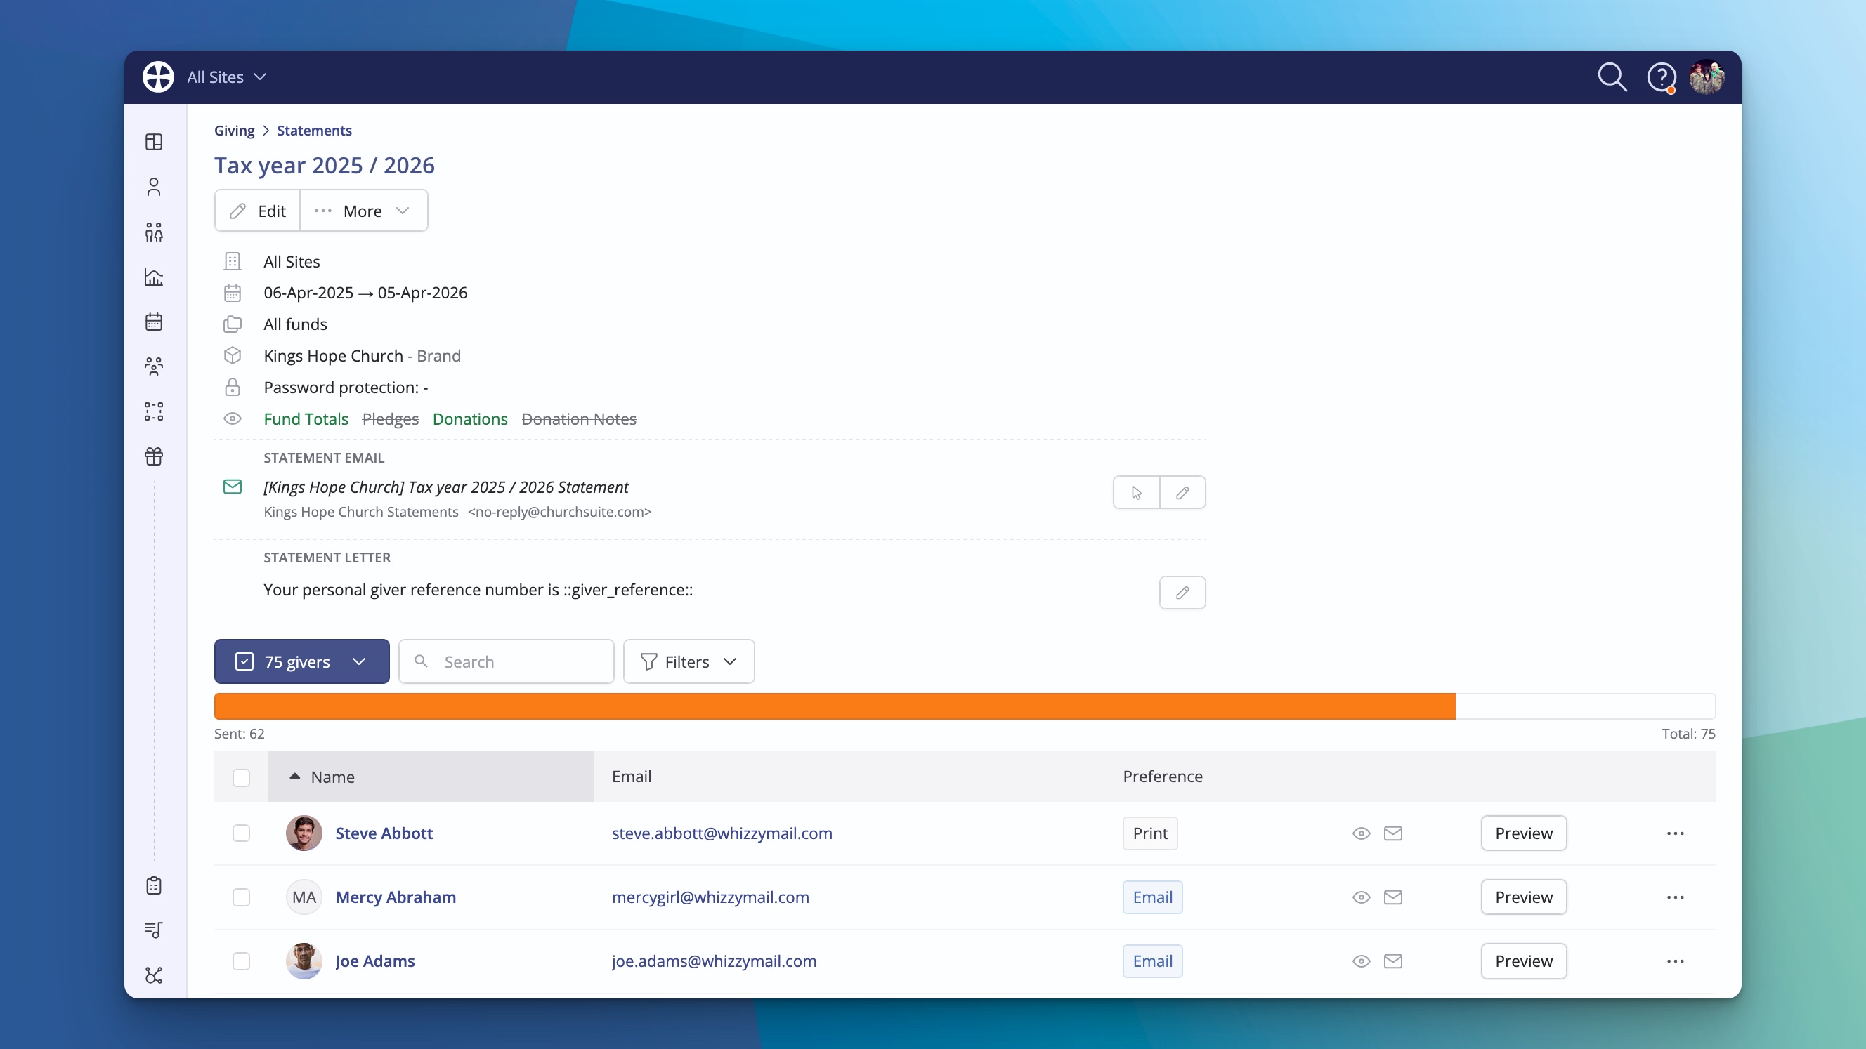Viewport: 1866px width, 1049px height.
Task: Sort by the Name column header
Action: (430, 777)
